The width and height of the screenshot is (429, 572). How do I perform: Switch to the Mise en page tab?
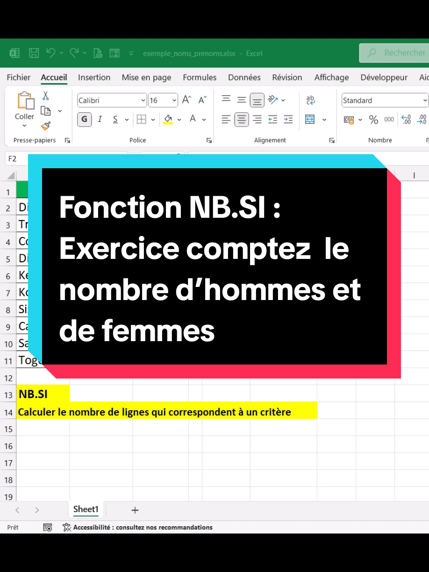[147, 78]
